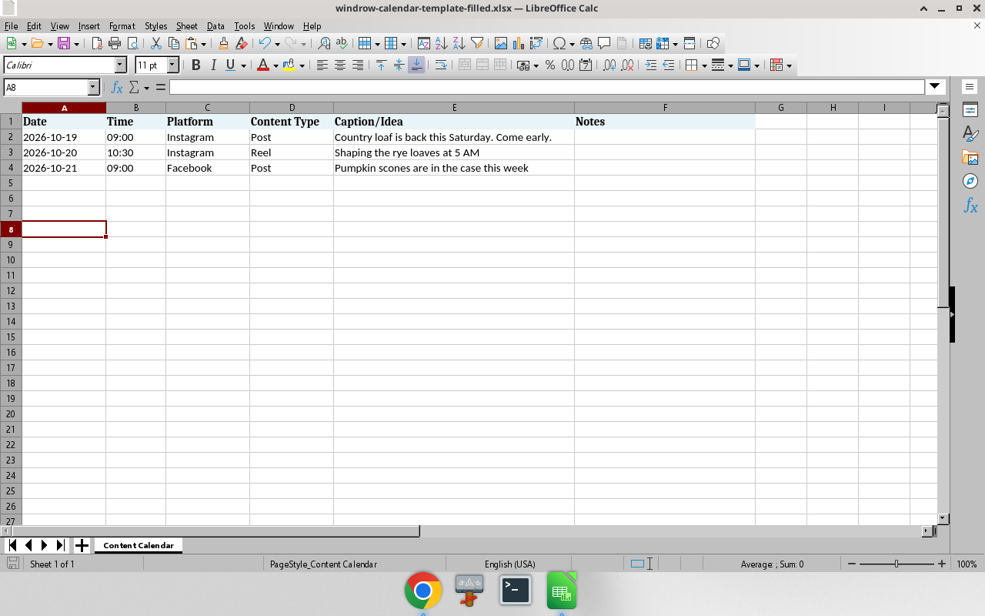Open the Sheet menu
Image resolution: width=985 pixels, height=616 pixels.
pyautogui.click(x=186, y=26)
